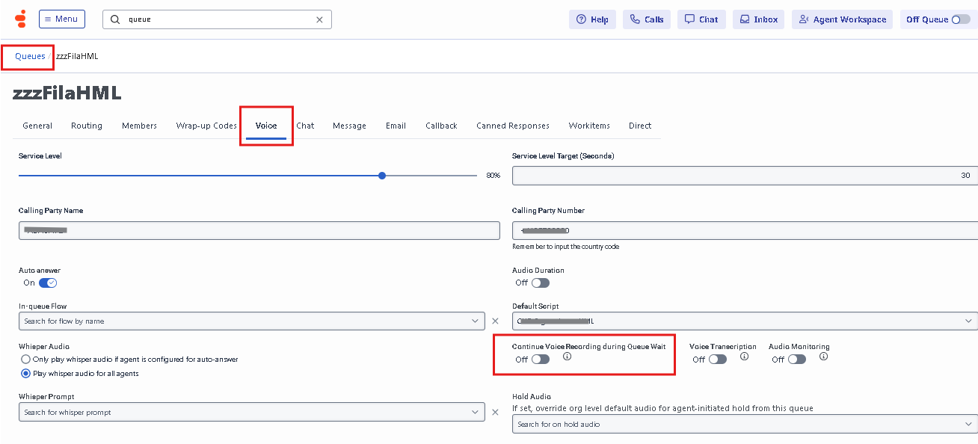The height and width of the screenshot is (444, 978).
Task: Open the Agent Workspace button
Action: (843, 19)
